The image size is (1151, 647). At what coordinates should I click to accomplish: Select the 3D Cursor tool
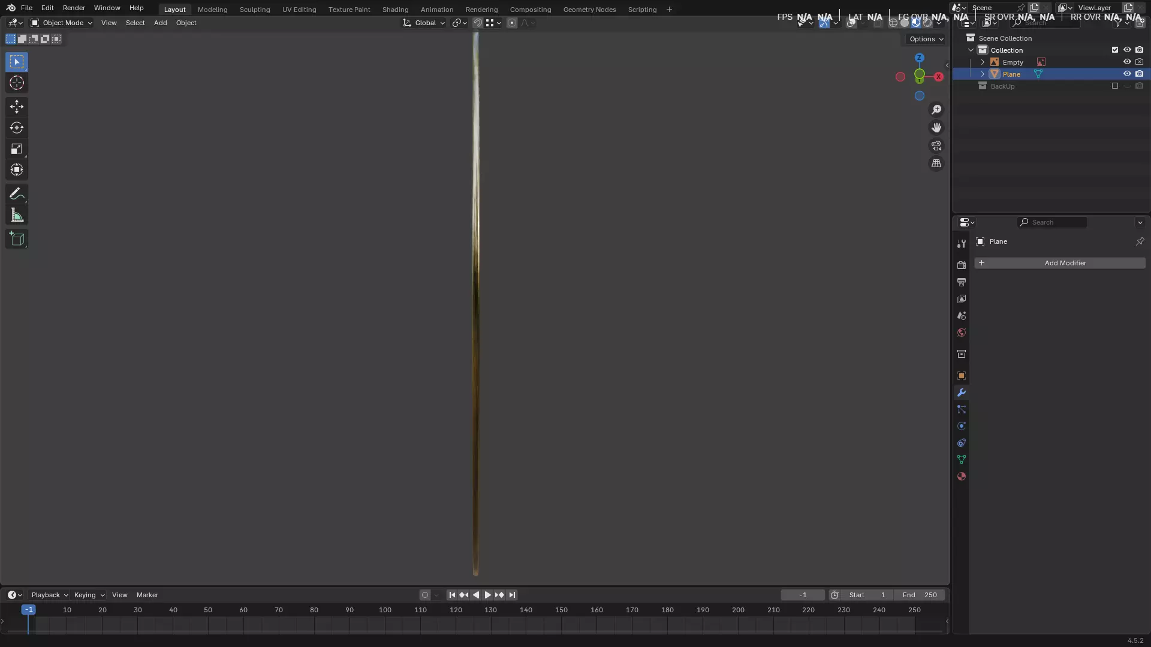click(x=17, y=83)
